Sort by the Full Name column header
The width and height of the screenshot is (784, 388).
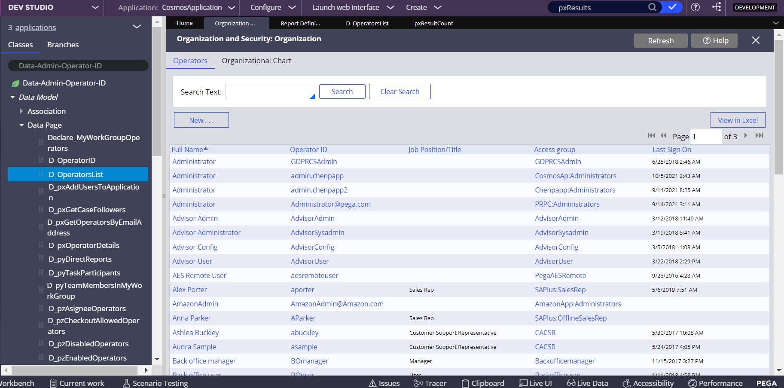187,150
